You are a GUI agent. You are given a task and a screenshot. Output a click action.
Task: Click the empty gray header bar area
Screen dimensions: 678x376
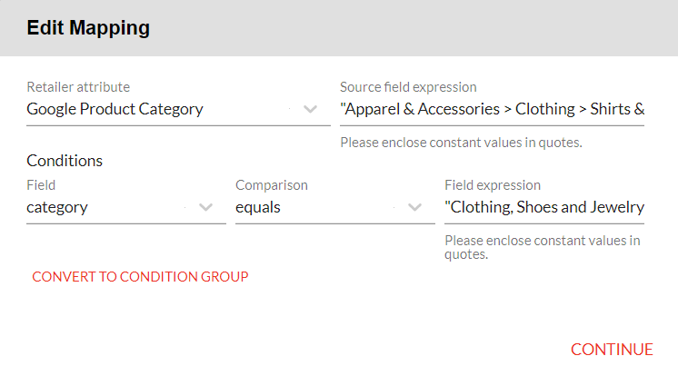click(436, 28)
